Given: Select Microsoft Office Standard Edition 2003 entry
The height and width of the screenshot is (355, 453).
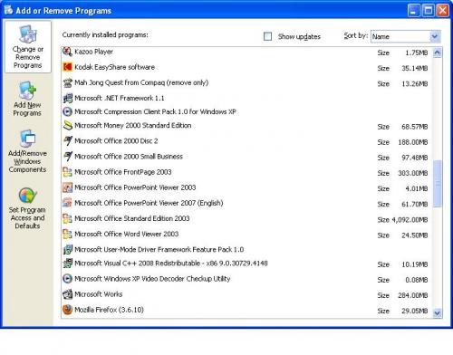Looking at the screenshot, I should tap(132, 218).
